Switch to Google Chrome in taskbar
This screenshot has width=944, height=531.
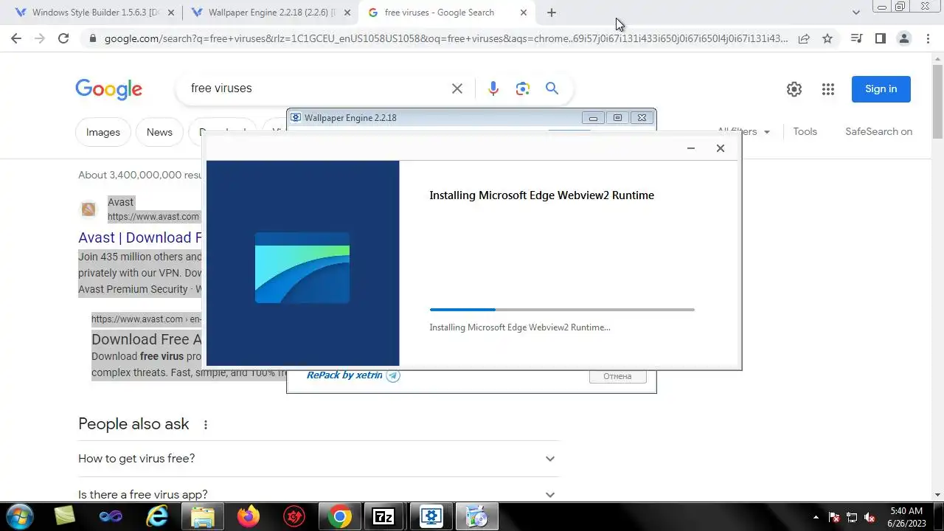pos(340,517)
